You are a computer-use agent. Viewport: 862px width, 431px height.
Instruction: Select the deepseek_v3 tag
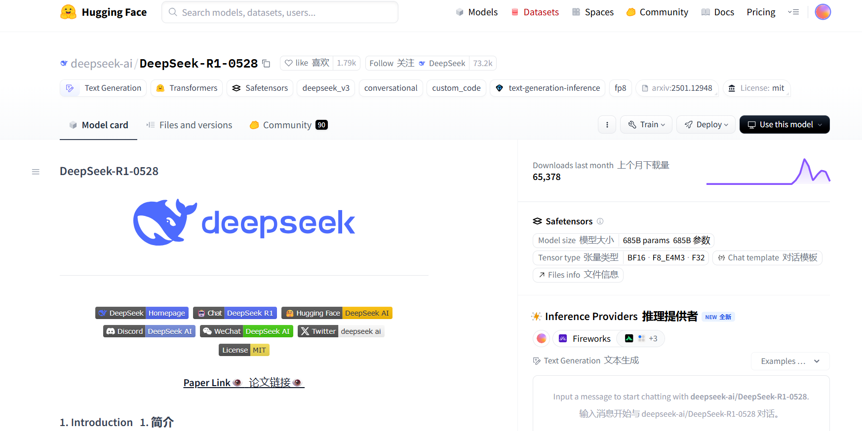326,88
